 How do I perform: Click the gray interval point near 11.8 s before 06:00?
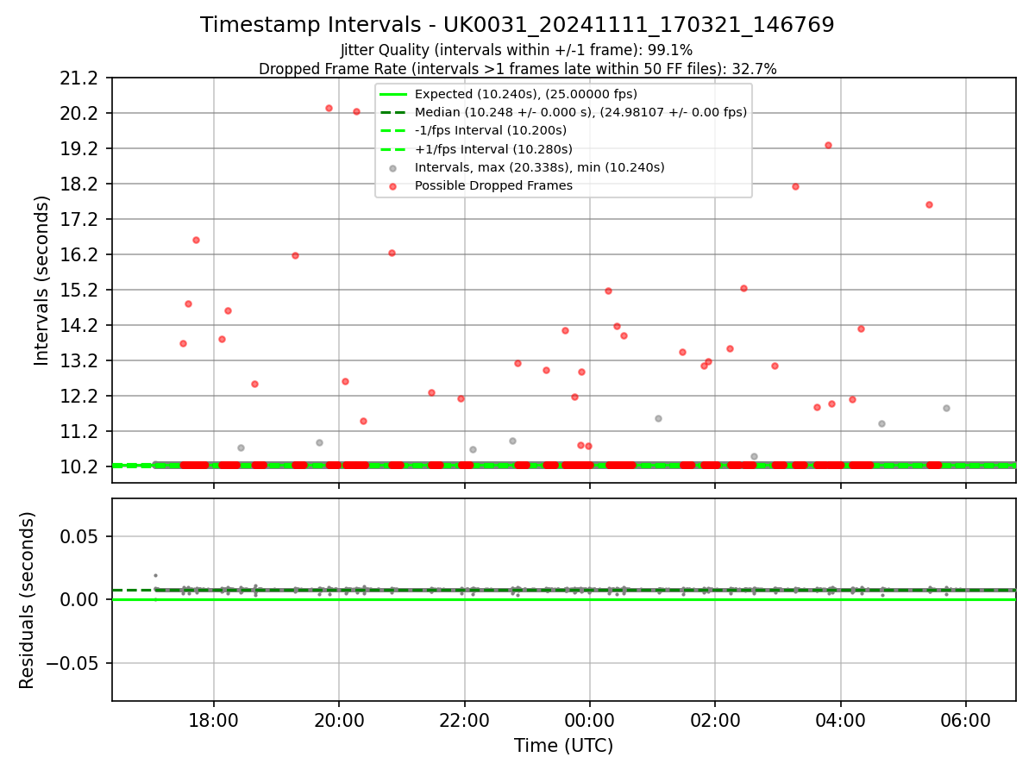tap(946, 408)
